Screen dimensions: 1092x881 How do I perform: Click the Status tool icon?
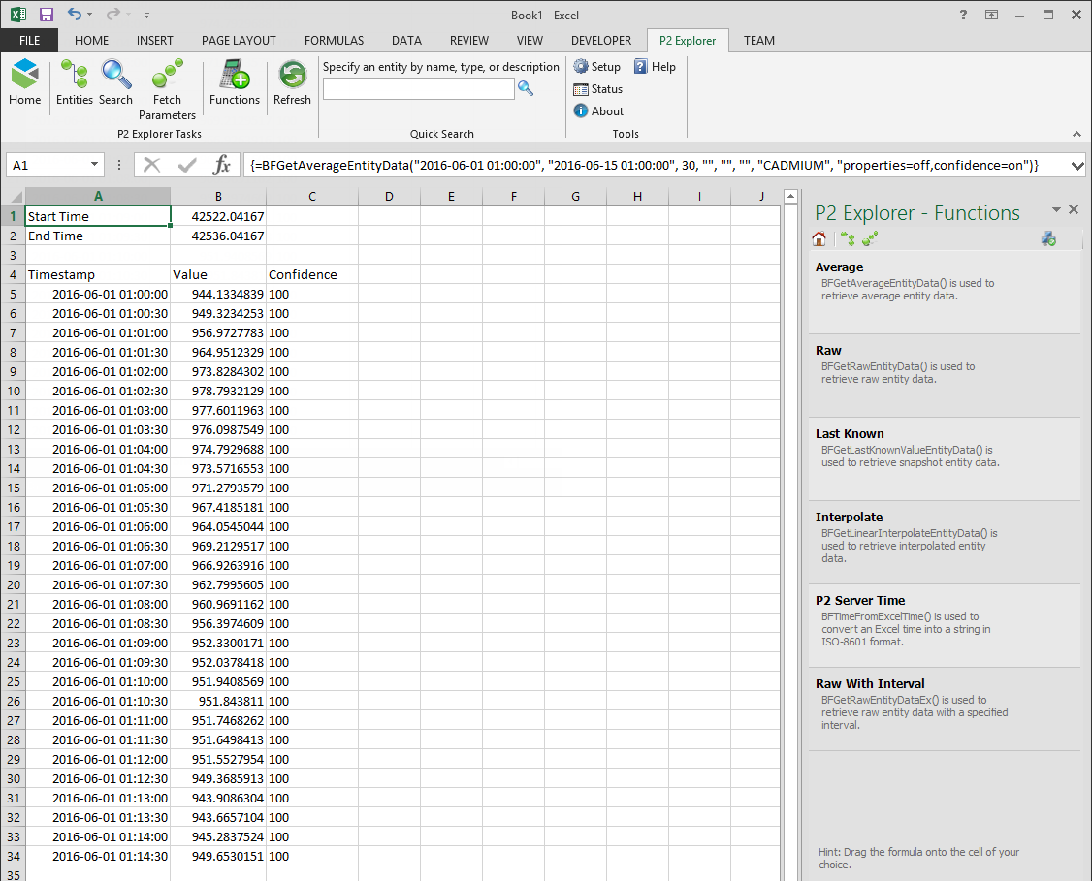click(x=597, y=89)
